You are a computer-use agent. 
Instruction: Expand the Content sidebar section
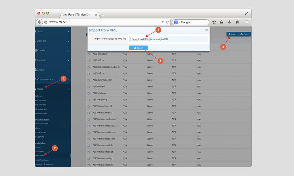coord(69,51)
